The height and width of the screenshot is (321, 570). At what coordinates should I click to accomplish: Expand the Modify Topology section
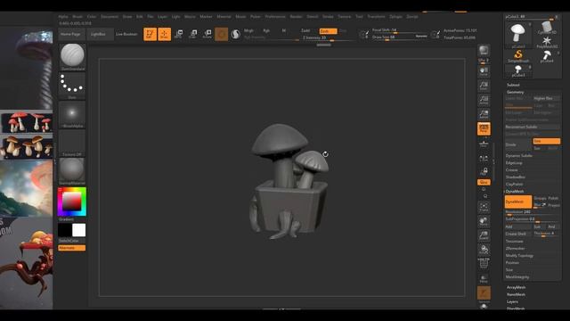pos(519,256)
